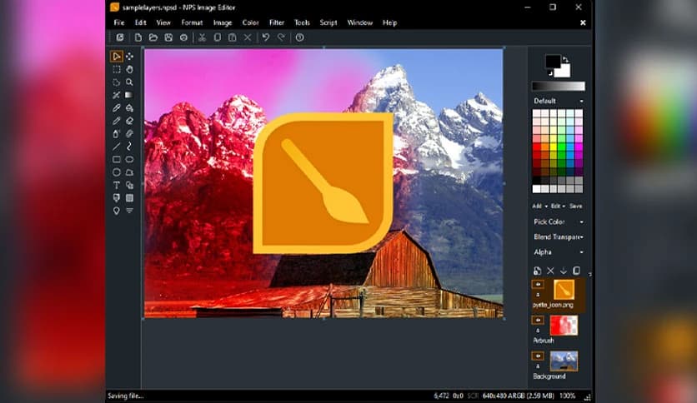
Task: Select the eraser tool
Action: 129,121
